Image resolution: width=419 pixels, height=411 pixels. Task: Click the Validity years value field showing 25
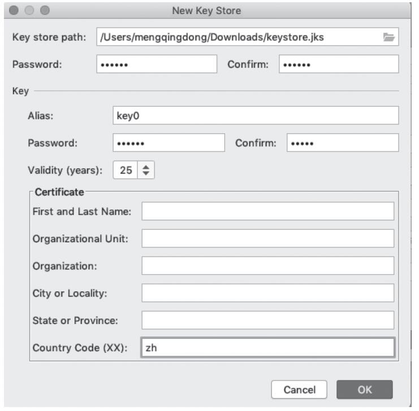(125, 170)
